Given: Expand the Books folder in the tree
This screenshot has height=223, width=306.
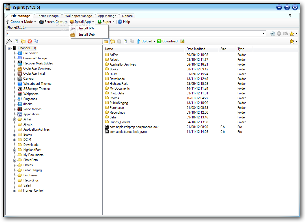Looking at the screenshot, I should (14, 135).
